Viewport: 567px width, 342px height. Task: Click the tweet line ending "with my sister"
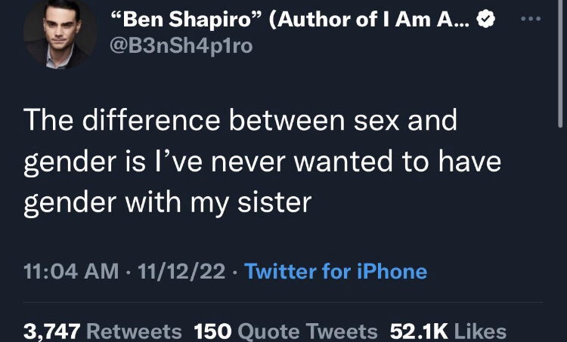[x=167, y=202]
